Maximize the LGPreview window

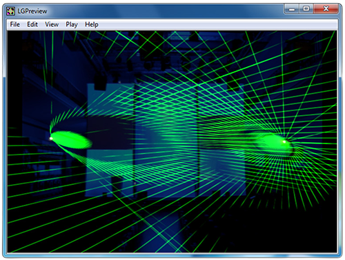(x=306, y=9)
